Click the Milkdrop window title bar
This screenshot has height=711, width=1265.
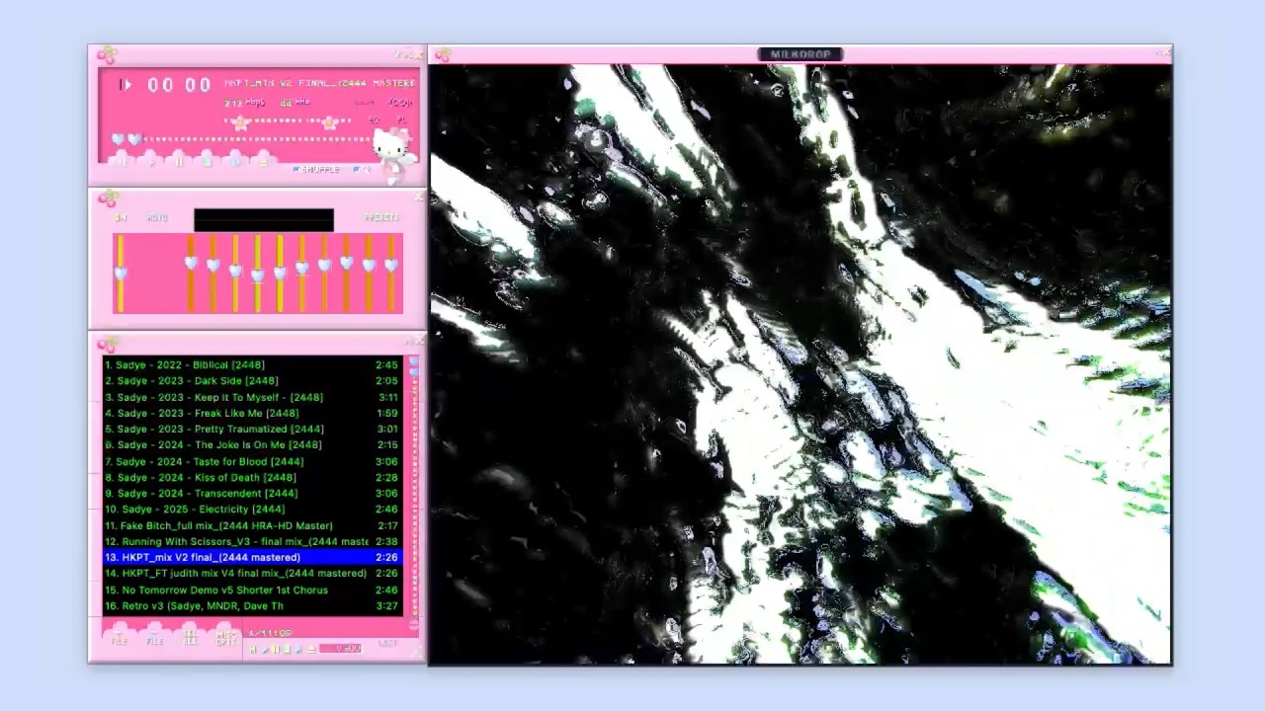coord(800,54)
